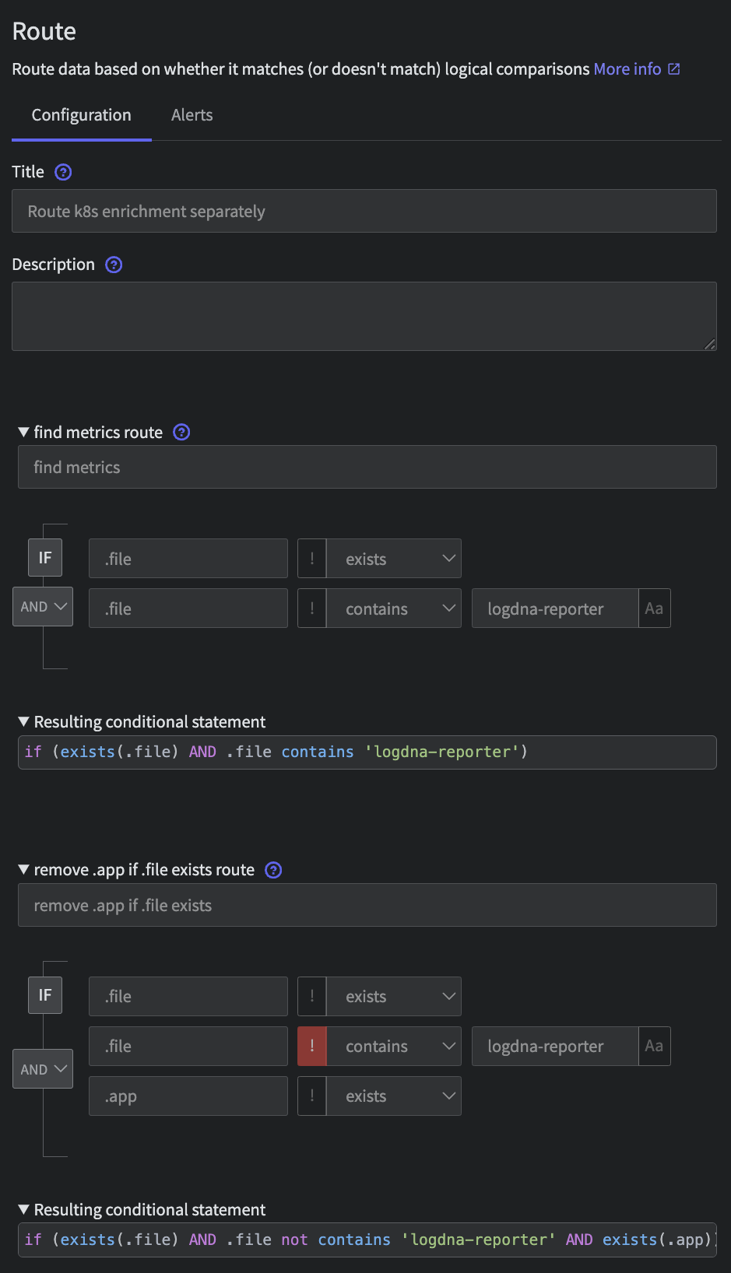Toggle case sensitivity Aa in remove .app route
731x1273 pixels.
click(x=654, y=1046)
